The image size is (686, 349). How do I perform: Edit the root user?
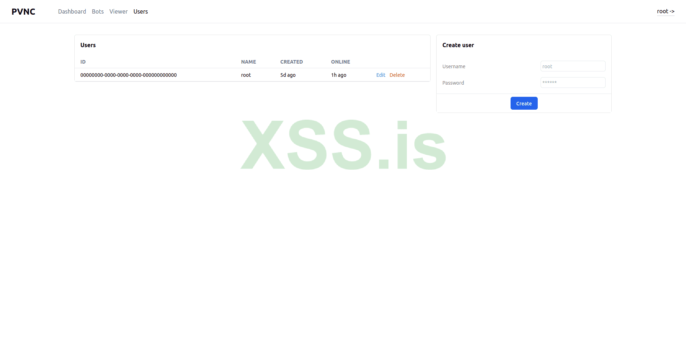click(381, 75)
